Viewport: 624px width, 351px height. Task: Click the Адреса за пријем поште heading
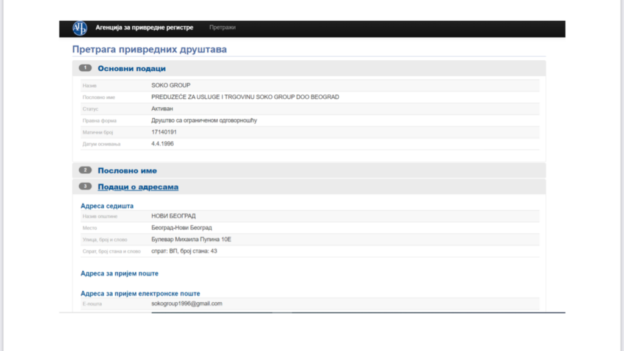[x=119, y=274]
